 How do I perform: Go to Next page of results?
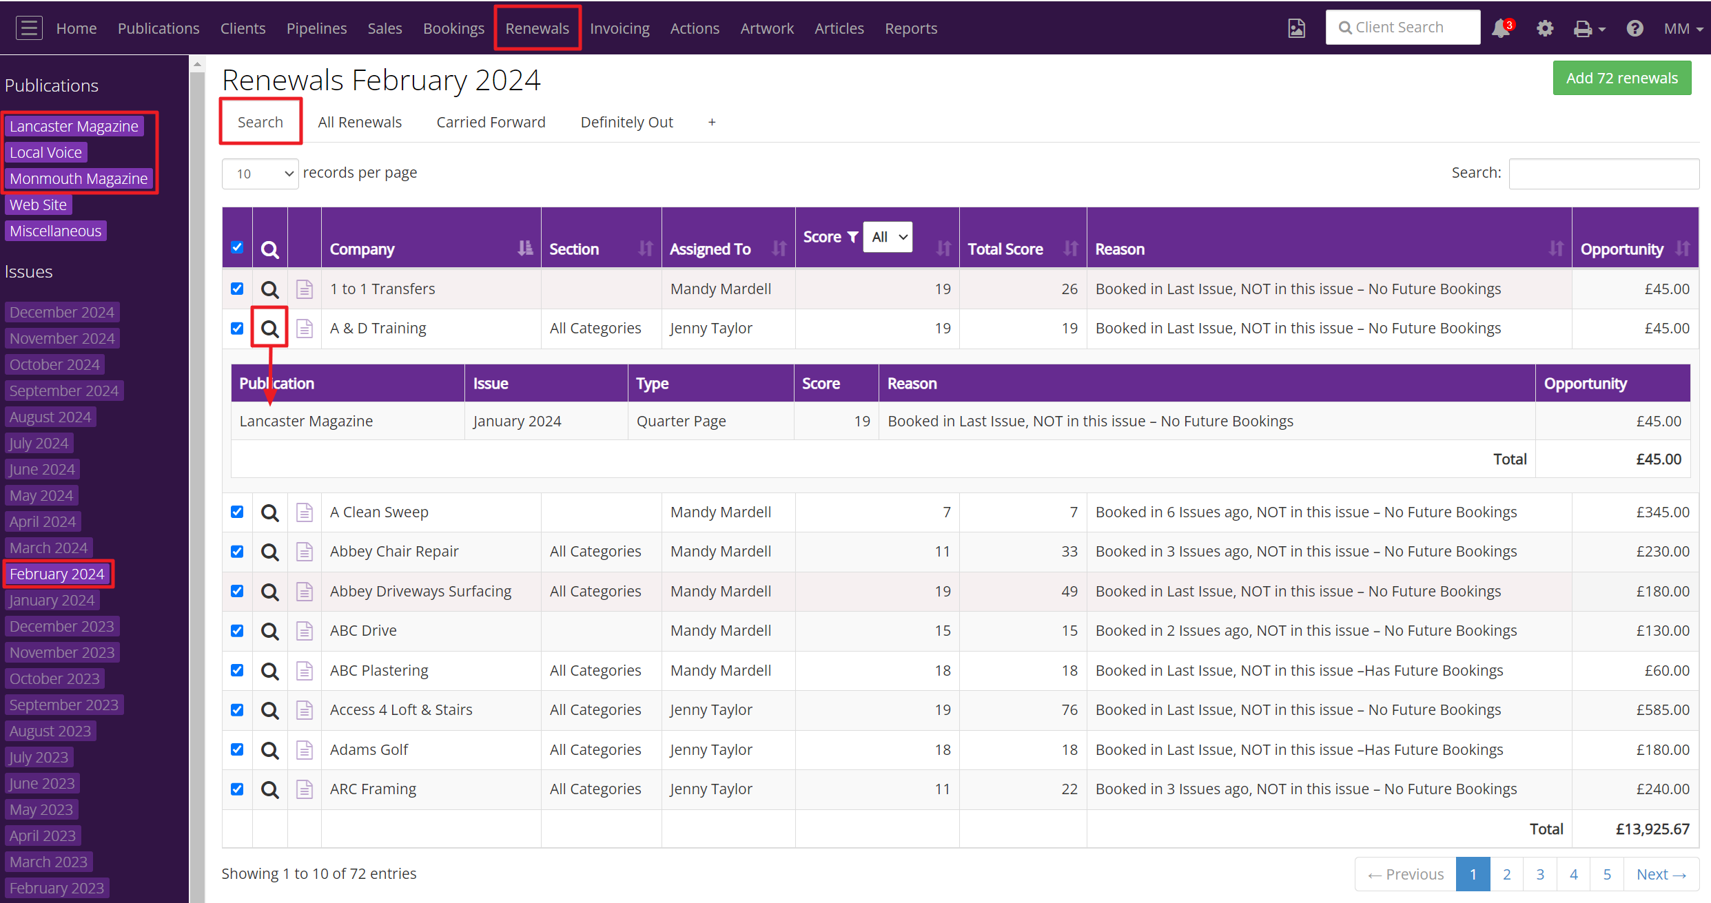pos(1661,874)
